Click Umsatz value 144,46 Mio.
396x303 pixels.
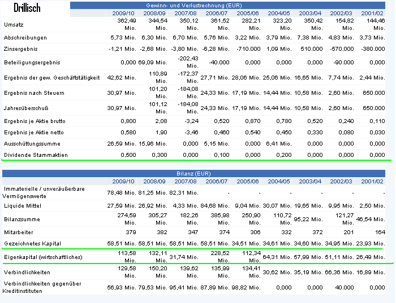click(x=375, y=24)
